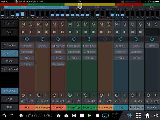Open Sub Kick Gate insert

pyautogui.click(x=58, y=46)
